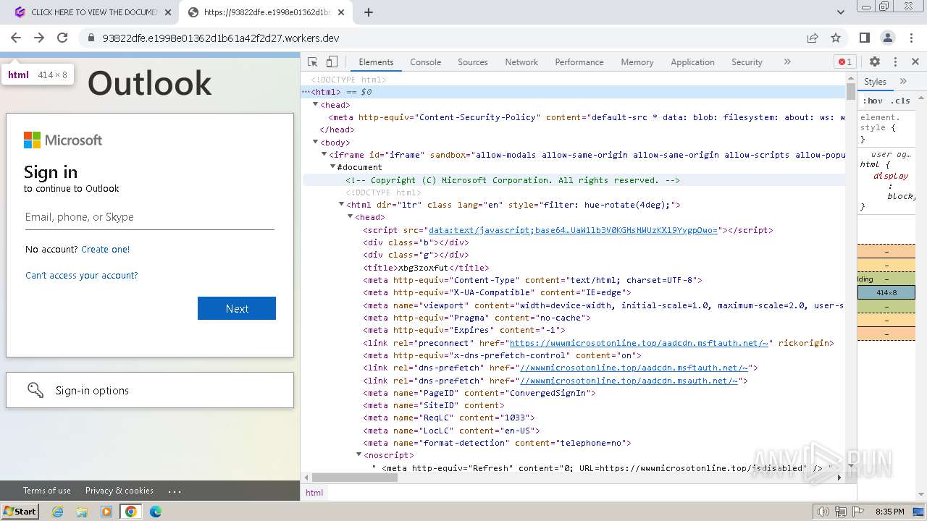Reload the current page
927x521 pixels.
pyautogui.click(x=62, y=38)
